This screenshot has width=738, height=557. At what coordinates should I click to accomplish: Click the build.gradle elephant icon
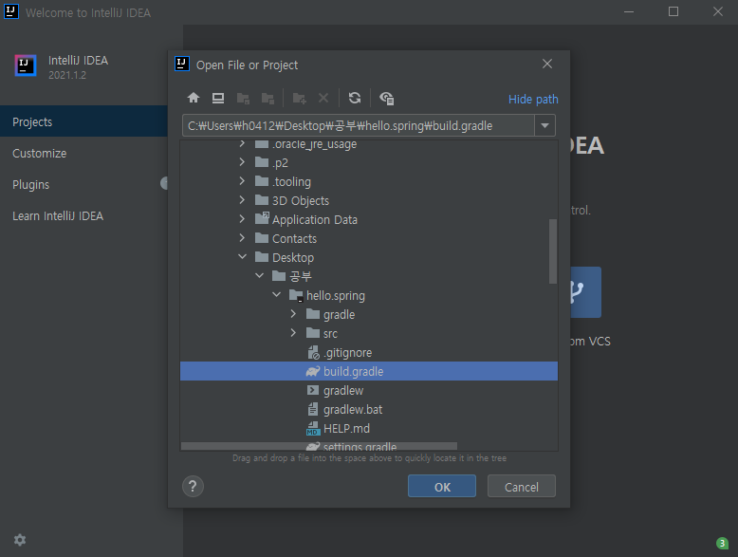[x=312, y=371]
